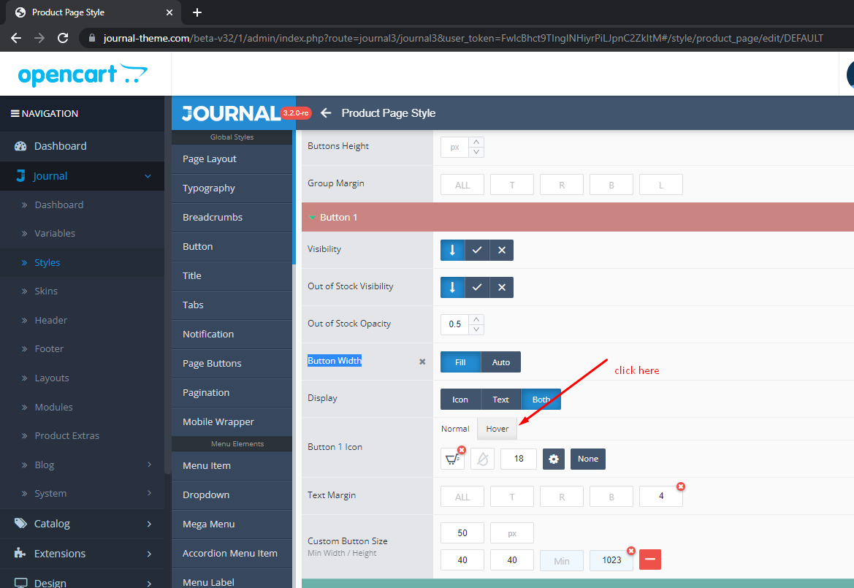Reset Button Width with x icon

pyautogui.click(x=422, y=362)
